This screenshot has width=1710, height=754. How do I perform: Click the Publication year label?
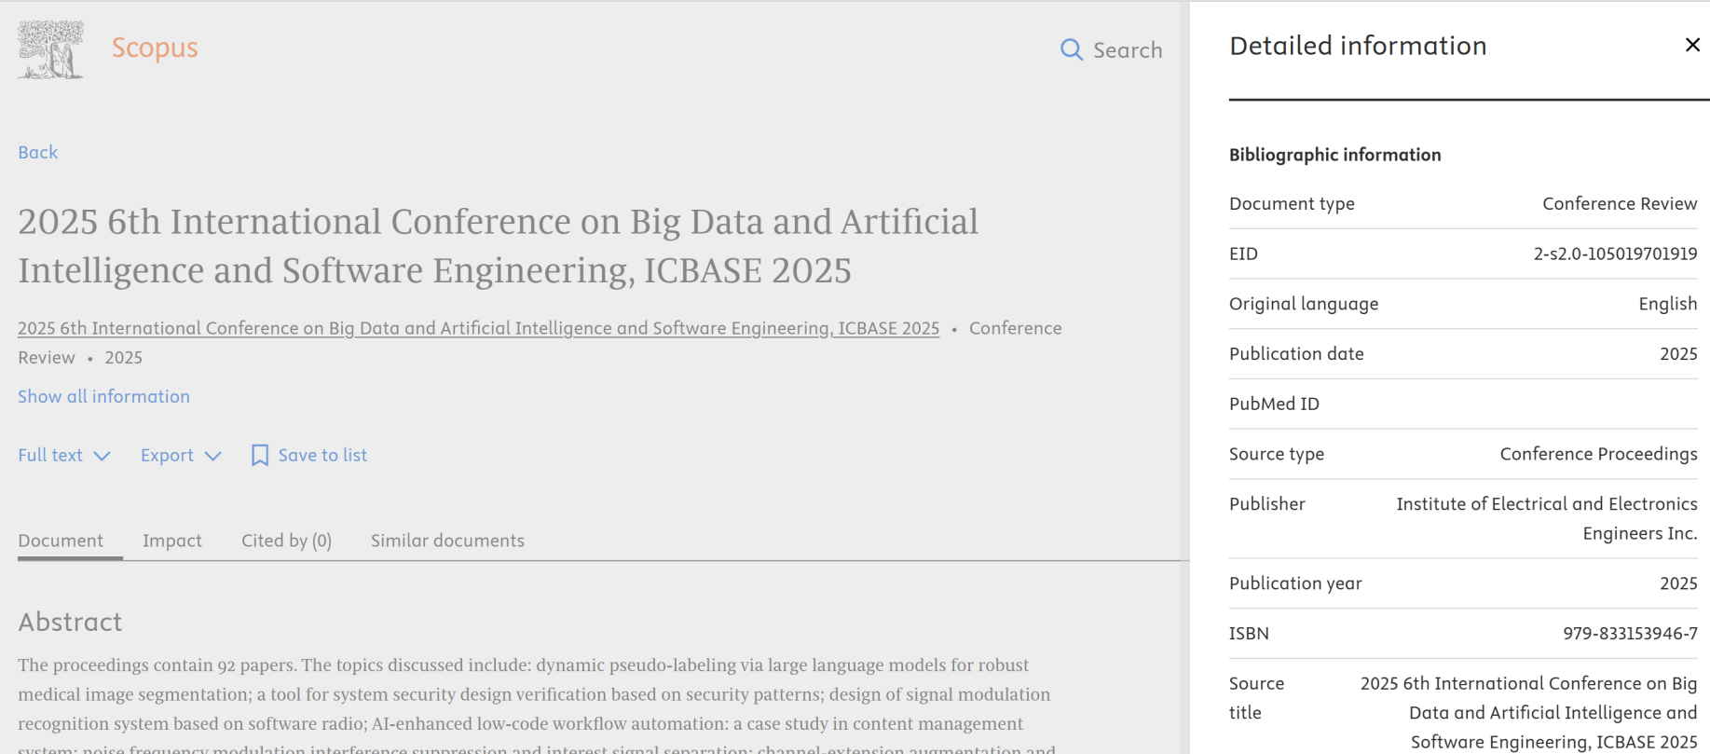click(x=1295, y=583)
